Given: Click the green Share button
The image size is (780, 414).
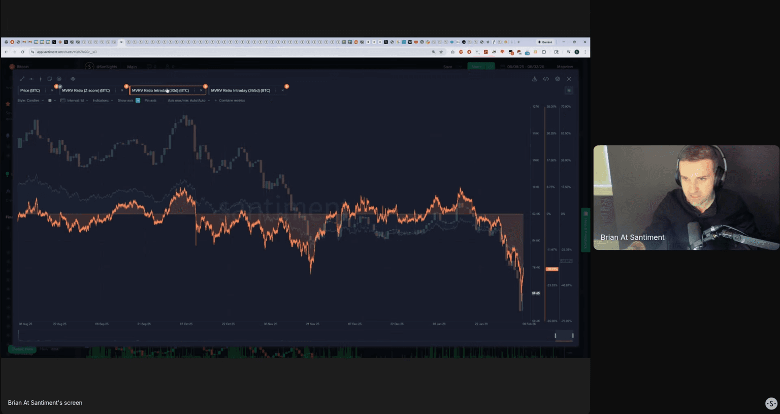Looking at the screenshot, I should 477,67.
